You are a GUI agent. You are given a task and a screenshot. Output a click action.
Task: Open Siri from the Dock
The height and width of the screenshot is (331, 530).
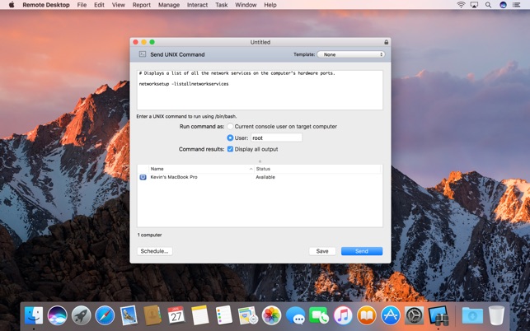coord(57,316)
